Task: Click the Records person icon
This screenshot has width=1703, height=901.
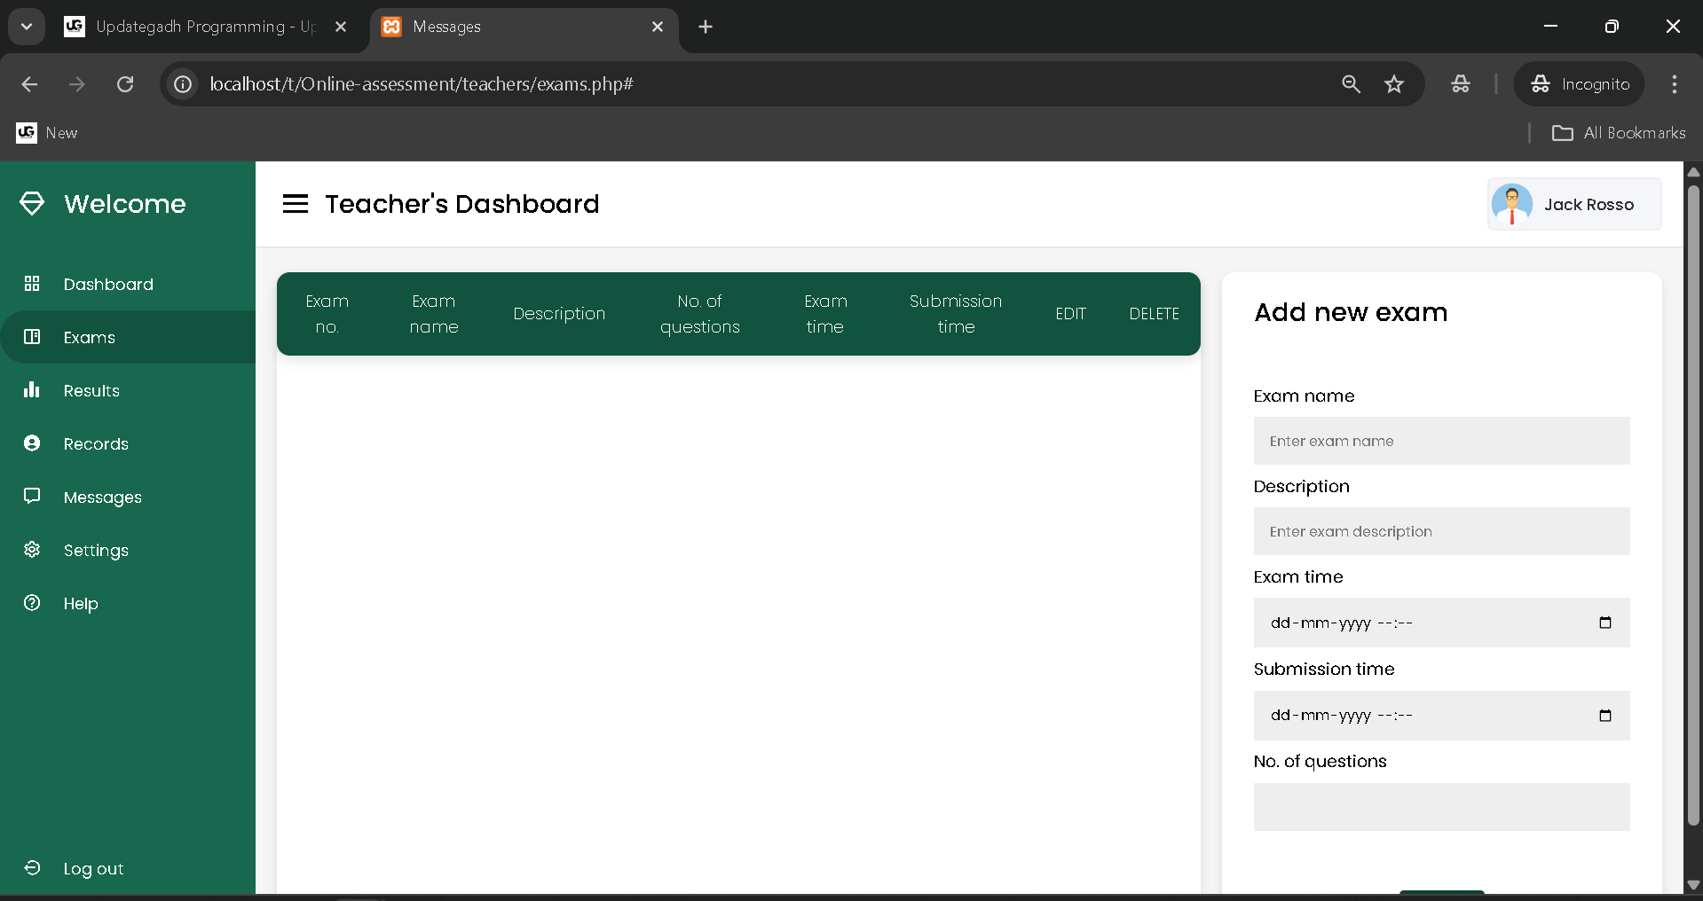Action: (32, 443)
